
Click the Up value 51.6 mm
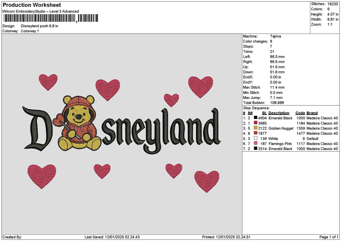click(x=277, y=67)
